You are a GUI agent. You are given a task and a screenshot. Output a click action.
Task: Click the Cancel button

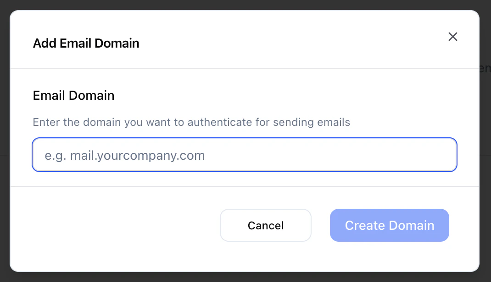(x=266, y=225)
